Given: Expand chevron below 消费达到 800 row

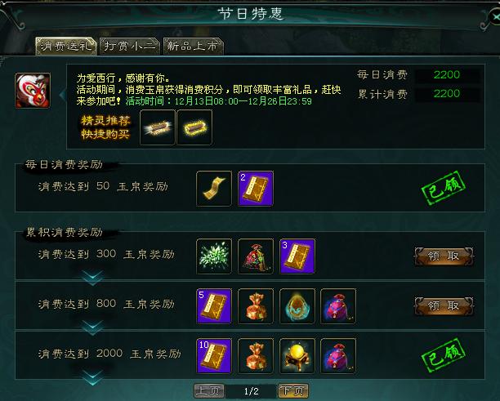Looking at the screenshot, I should 92,327.
